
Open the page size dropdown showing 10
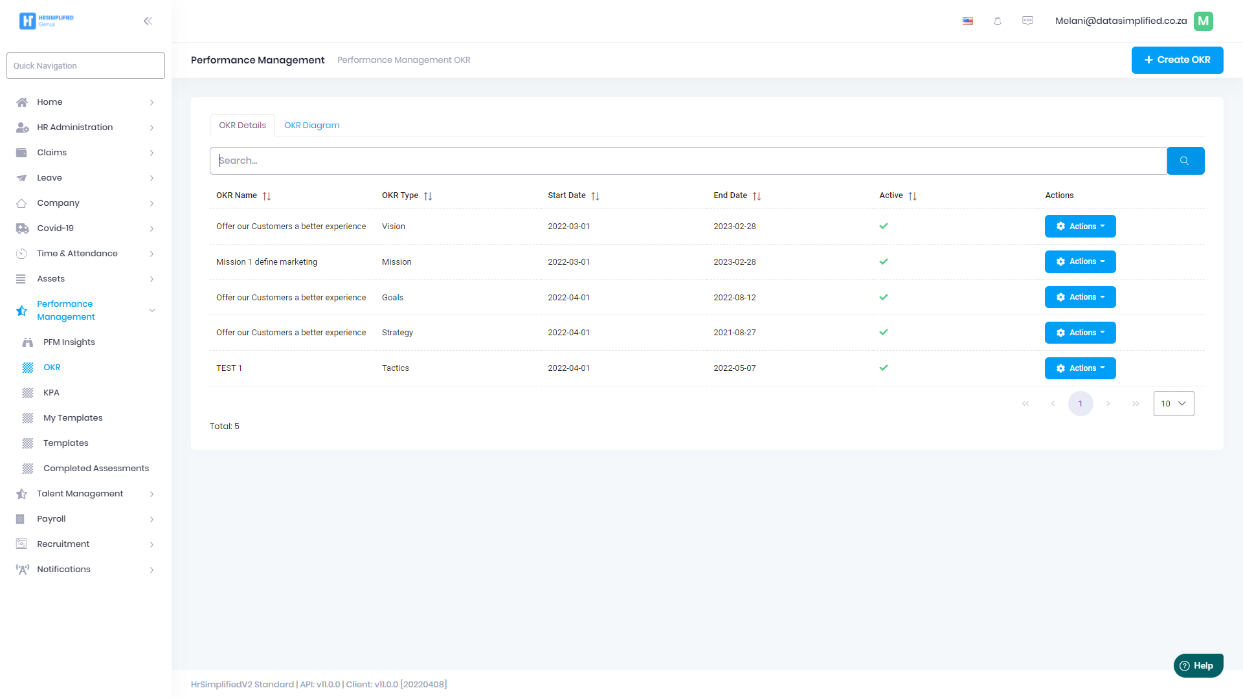coord(1173,403)
